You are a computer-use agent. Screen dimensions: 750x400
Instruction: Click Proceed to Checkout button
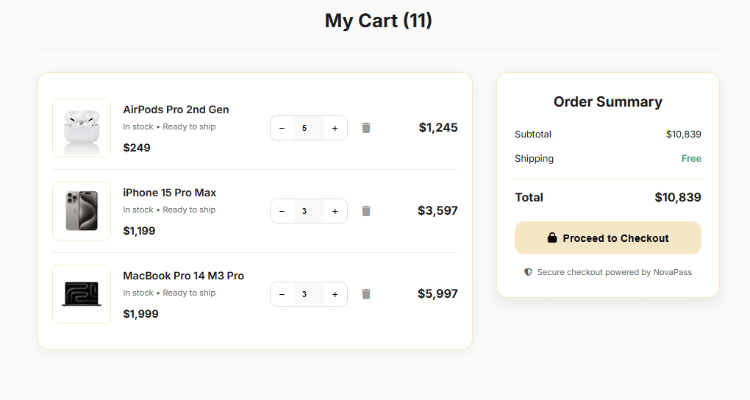pos(608,238)
